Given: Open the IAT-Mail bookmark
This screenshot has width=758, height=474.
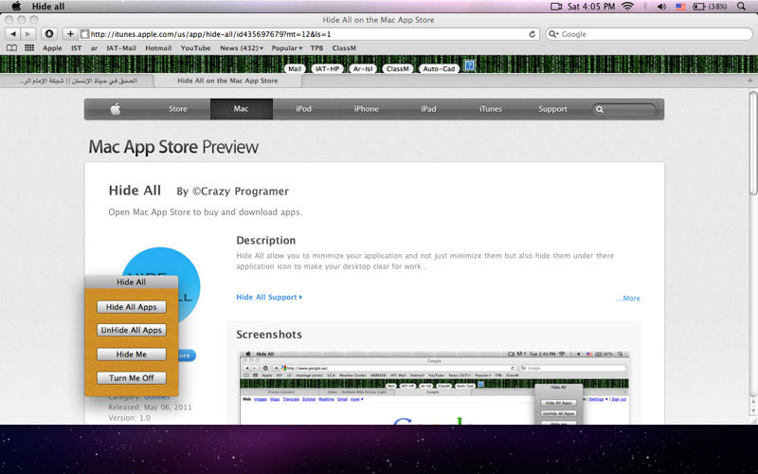Looking at the screenshot, I should point(121,48).
